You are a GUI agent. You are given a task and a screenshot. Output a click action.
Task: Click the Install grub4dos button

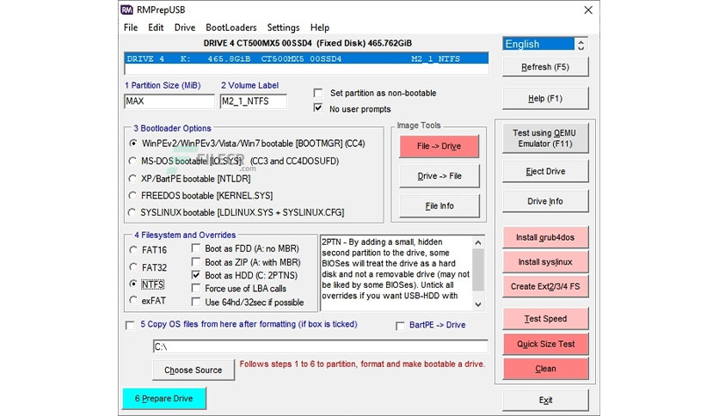click(545, 237)
